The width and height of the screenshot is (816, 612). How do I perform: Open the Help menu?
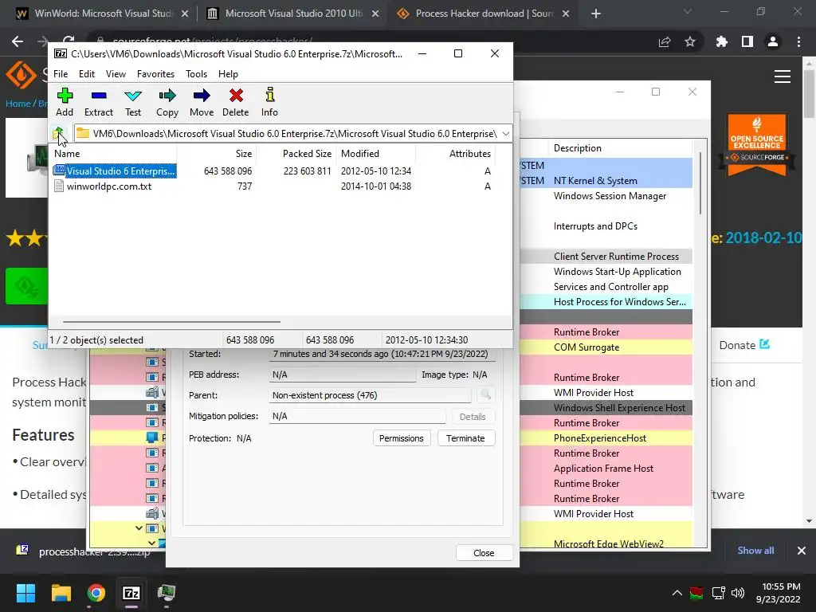point(228,74)
